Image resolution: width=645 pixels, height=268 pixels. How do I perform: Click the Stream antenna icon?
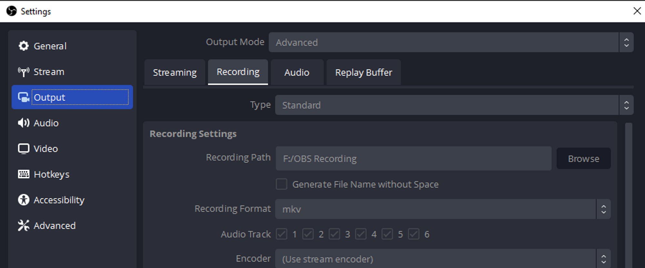(24, 72)
